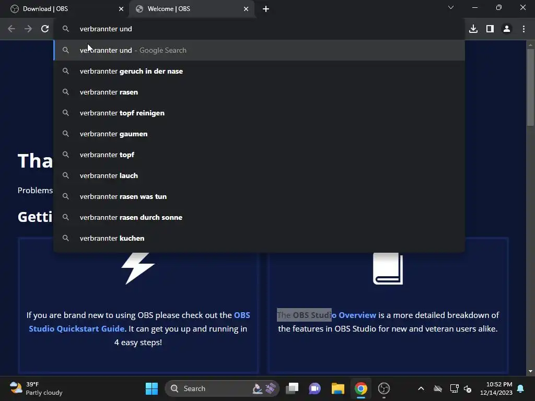Open the Chrome three-dot menu
This screenshot has height=401, width=535.
[x=524, y=29]
